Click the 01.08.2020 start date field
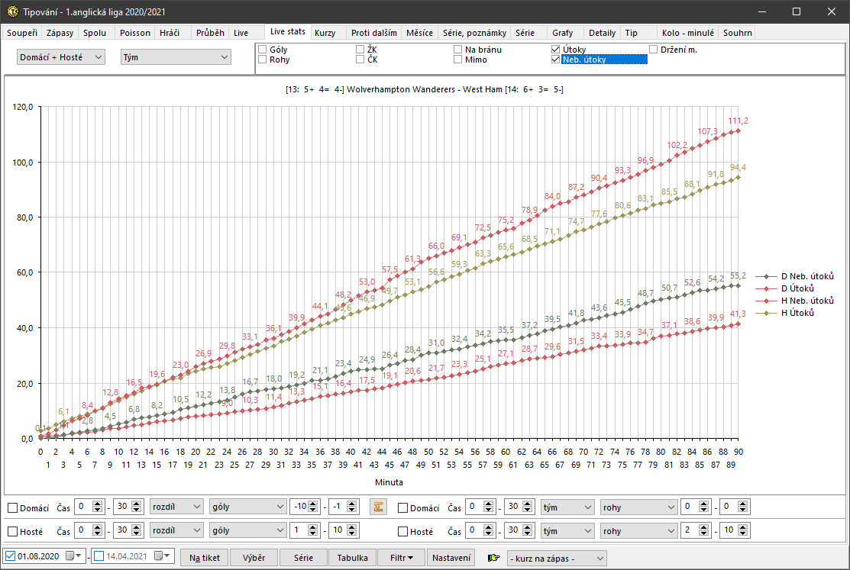850x570 pixels. pos(40,557)
